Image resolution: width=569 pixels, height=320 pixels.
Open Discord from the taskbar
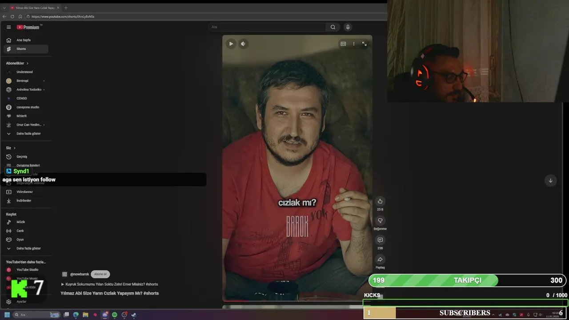point(105,315)
